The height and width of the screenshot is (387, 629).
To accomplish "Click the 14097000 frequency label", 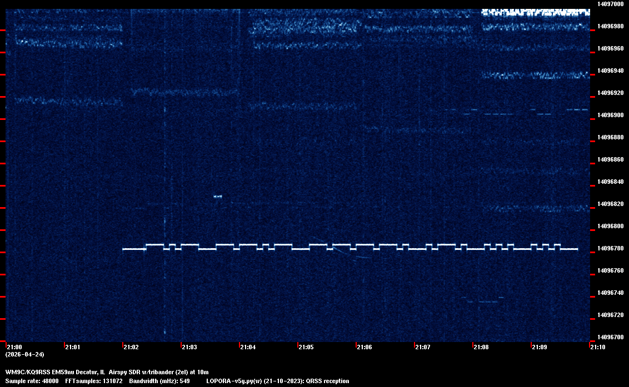I will click(x=610, y=4).
